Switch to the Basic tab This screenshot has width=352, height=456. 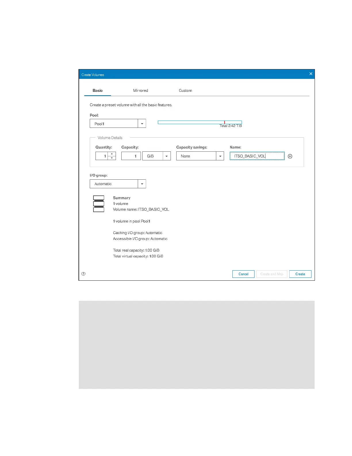pyautogui.click(x=97, y=90)
